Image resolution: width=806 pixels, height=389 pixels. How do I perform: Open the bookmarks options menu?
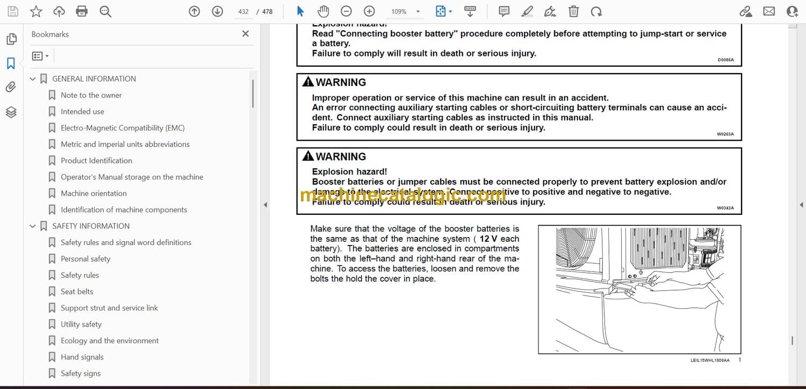(40, 56)
